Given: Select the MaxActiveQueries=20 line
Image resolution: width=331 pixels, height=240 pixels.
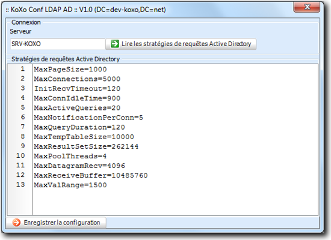Looking at the screenshot, I should tap(77, 108).
